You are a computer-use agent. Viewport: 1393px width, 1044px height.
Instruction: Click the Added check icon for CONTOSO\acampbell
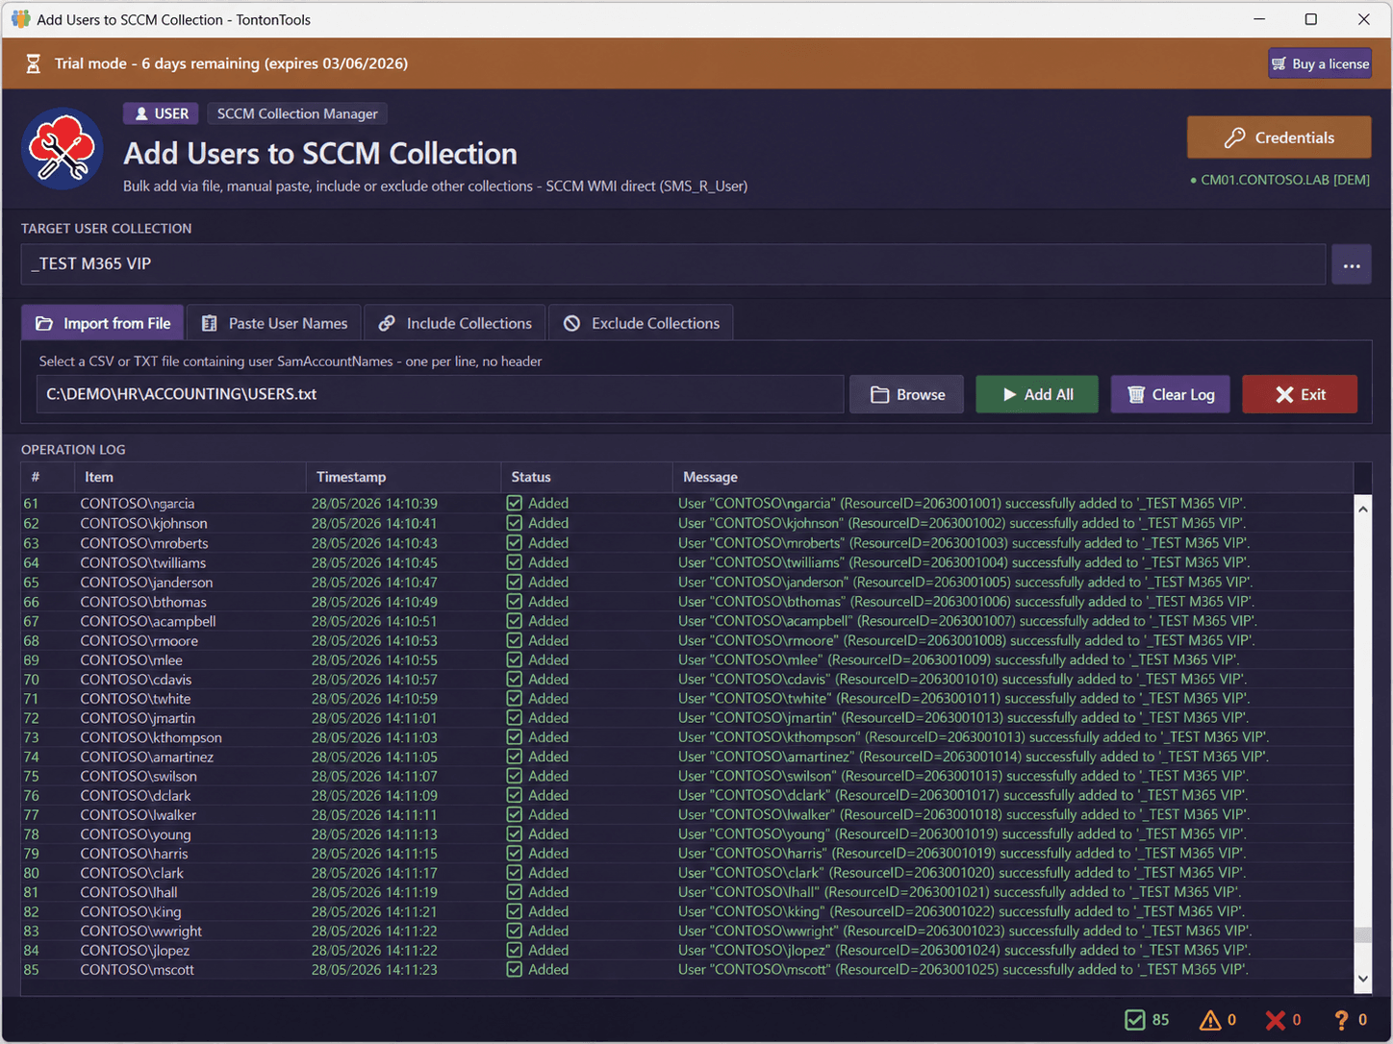(515, 621)
